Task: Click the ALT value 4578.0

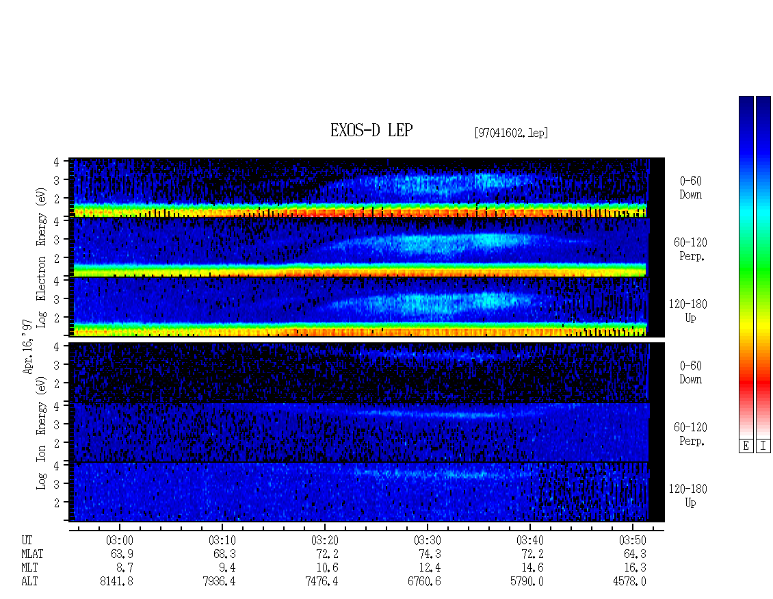Action: [x=629, y=582]
